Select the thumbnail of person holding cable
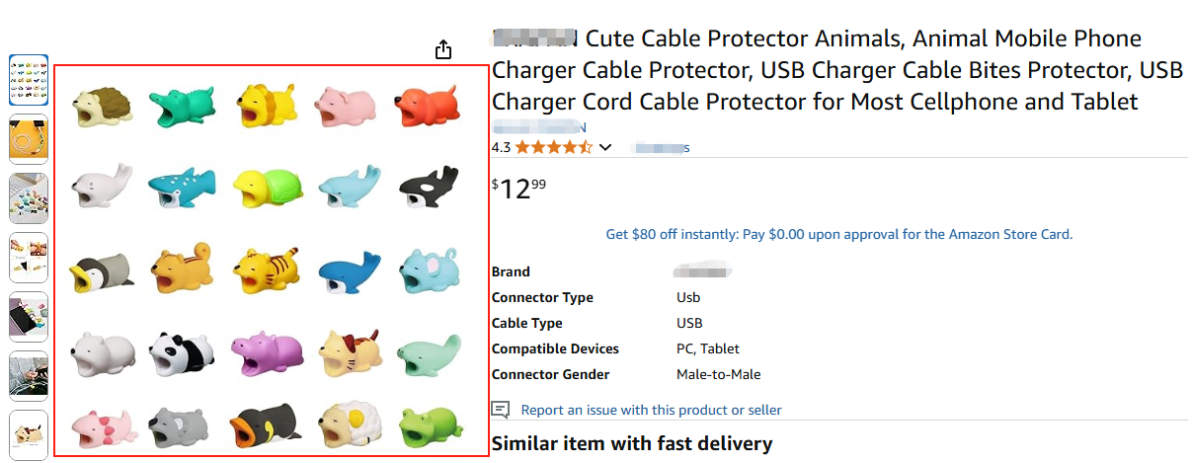This screenshot has height=463, width=1192. (28, 376)
